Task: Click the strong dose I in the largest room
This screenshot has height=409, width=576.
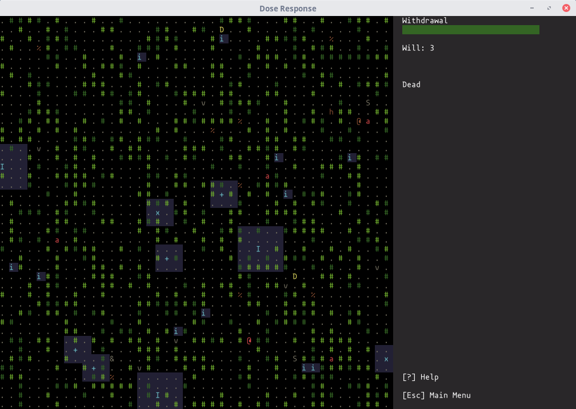Action: 258,249
